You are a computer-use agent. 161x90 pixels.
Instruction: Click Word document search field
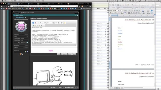[143, 5]
